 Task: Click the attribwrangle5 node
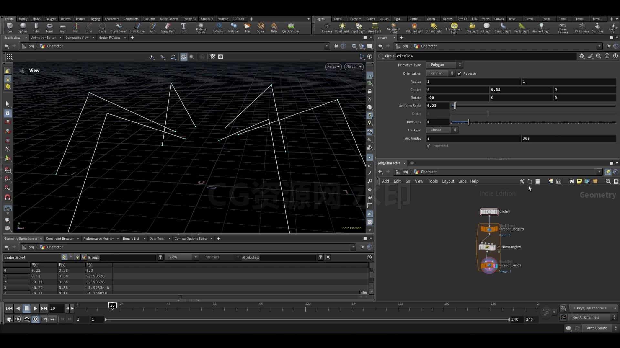pos(487,247)
